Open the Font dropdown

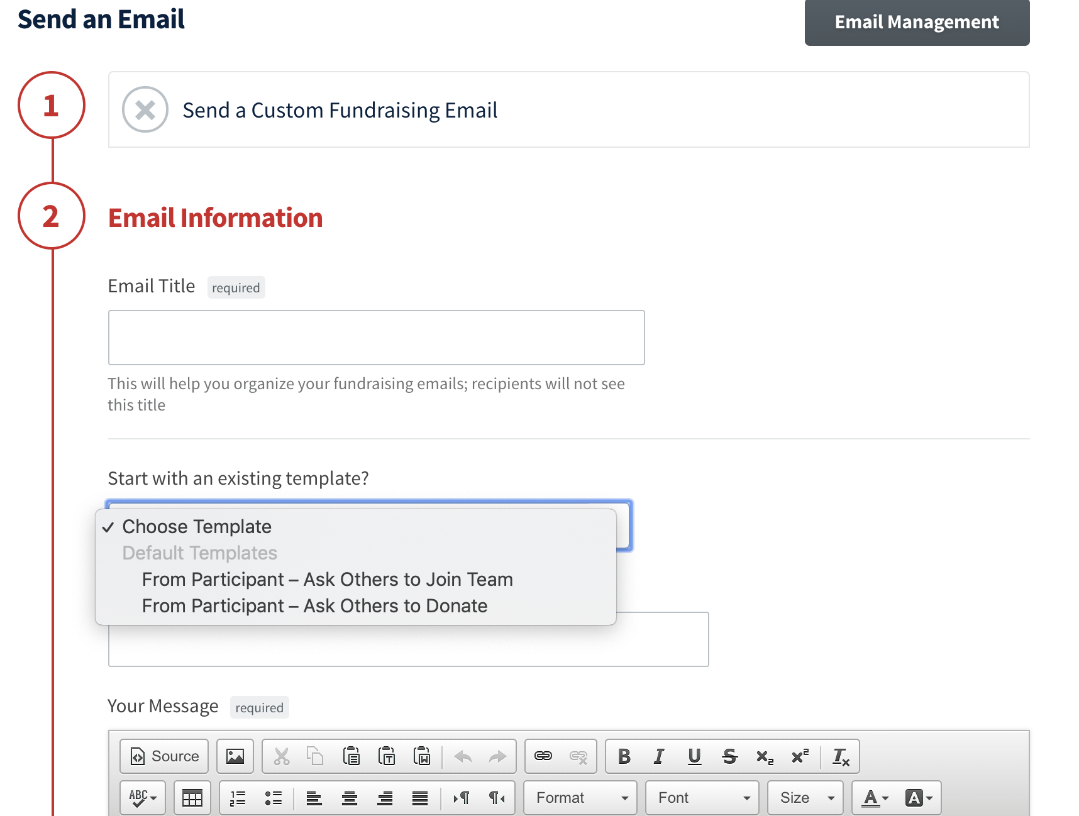(702, 798)
